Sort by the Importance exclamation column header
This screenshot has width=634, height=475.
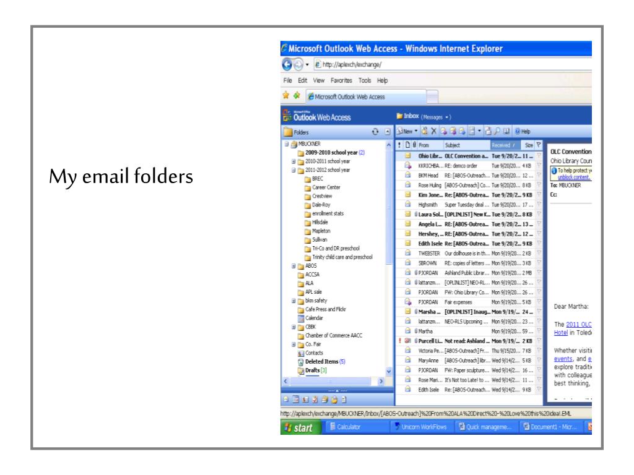[400, 145]
